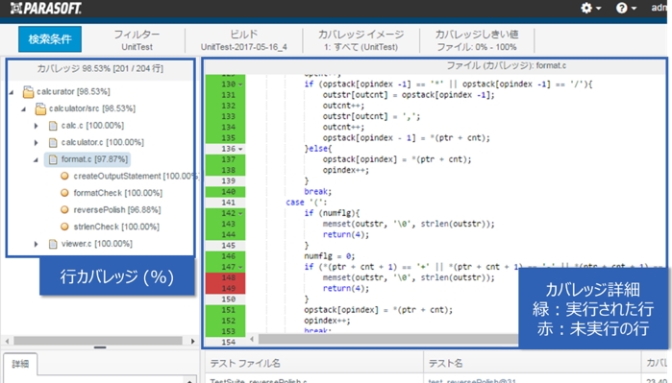Click the format.c file icon
The image size is (672, 383).
(x=53, y=159)
